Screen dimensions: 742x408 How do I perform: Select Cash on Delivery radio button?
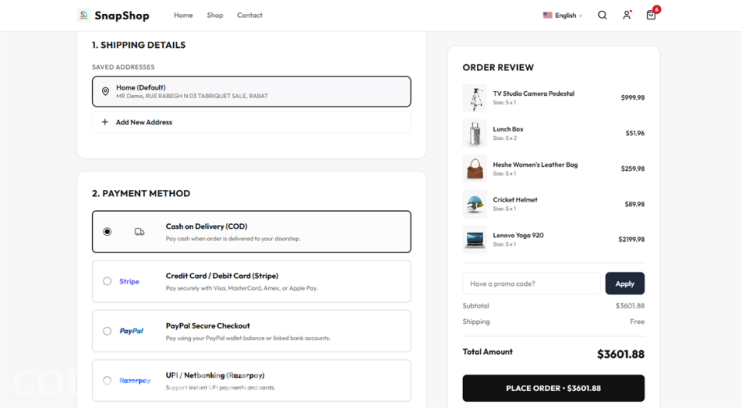point(107,232)
